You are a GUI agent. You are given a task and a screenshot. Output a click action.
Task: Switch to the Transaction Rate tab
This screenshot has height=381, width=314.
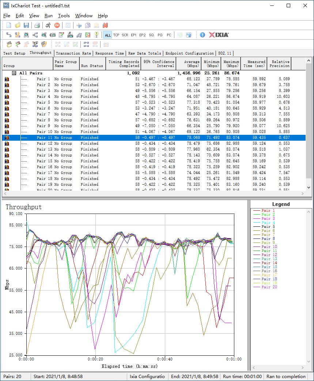pos(73,53)
